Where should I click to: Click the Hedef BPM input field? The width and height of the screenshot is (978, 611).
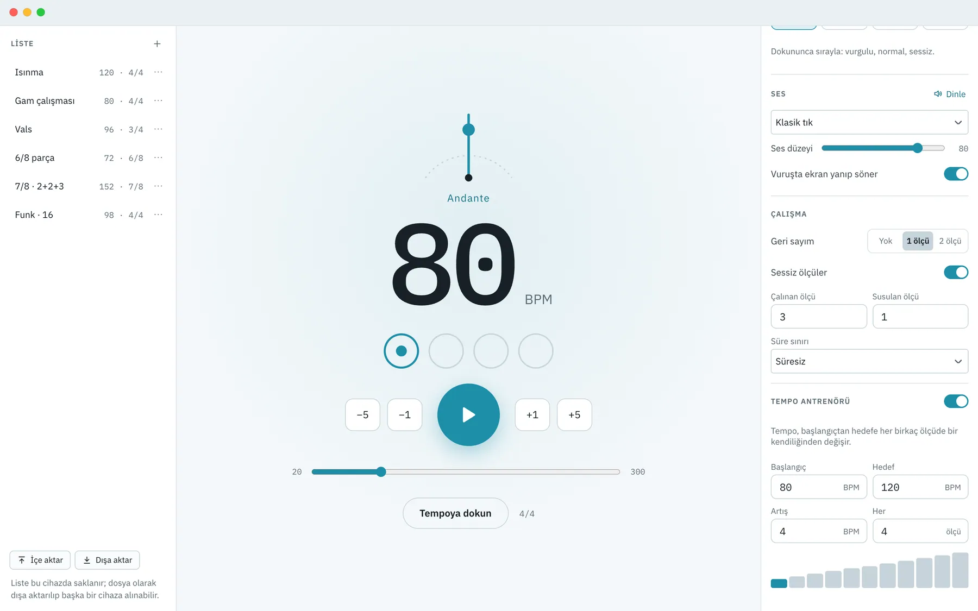pyautogui.click(x=920, y=487)
